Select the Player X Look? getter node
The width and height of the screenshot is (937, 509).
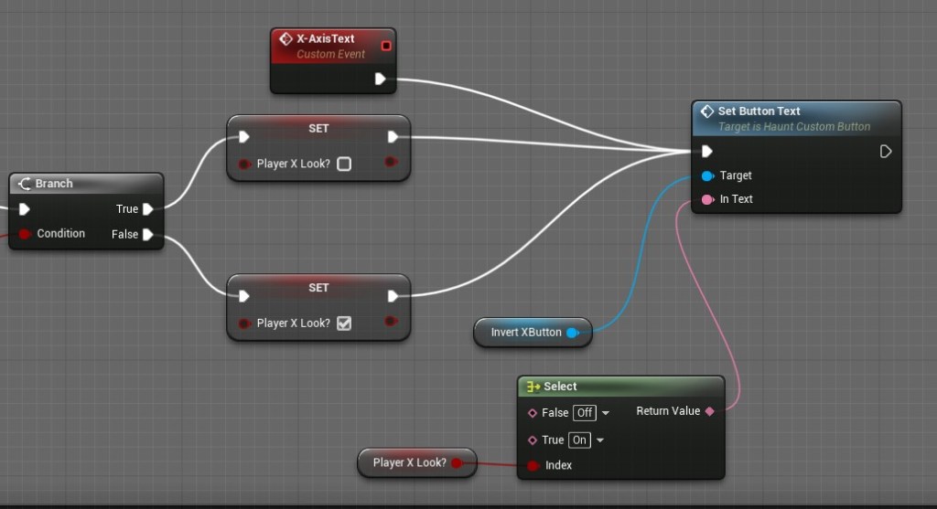409,463
